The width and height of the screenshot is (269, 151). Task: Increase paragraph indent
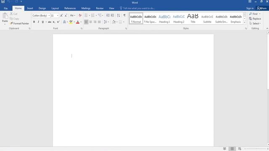112,16
